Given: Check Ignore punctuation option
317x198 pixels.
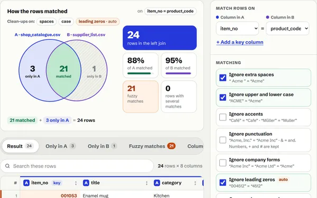Looking at the screenshot, I should tap(223, 140).
